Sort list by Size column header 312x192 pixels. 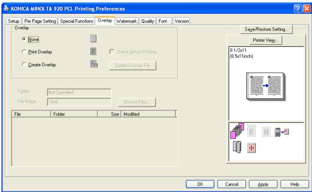coord(109,114)
